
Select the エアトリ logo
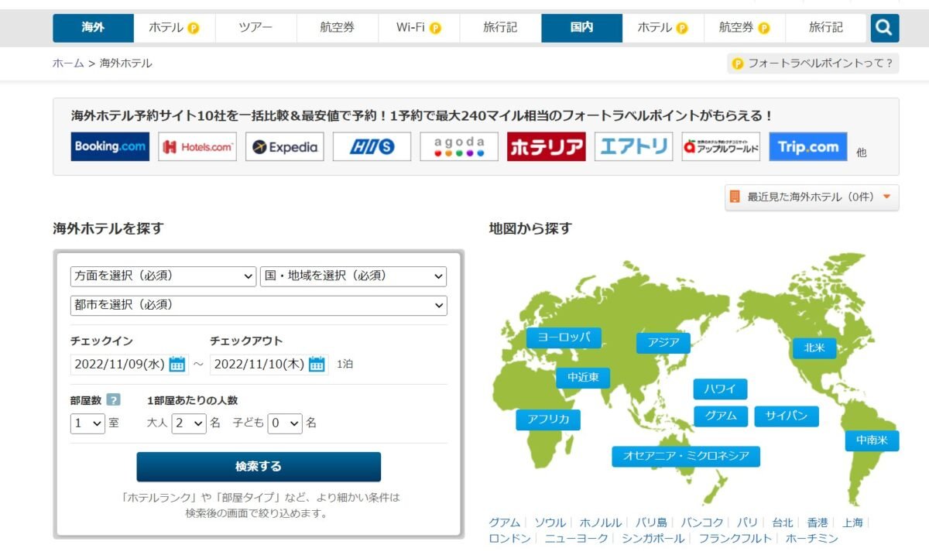coord(633,146)
